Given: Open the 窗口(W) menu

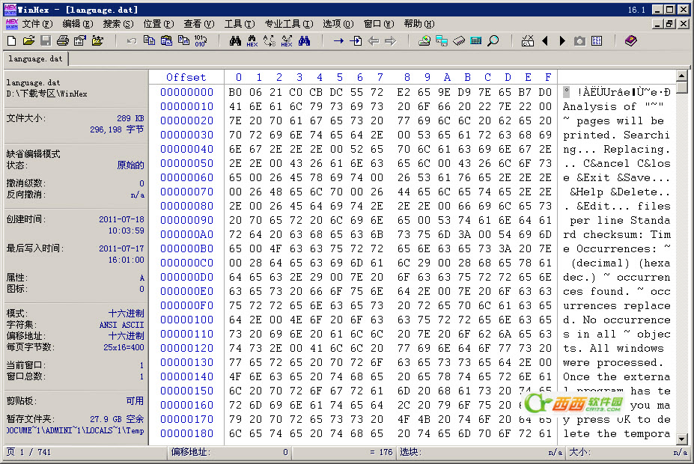Looking at the screenshot, I should tap(379, 24).
